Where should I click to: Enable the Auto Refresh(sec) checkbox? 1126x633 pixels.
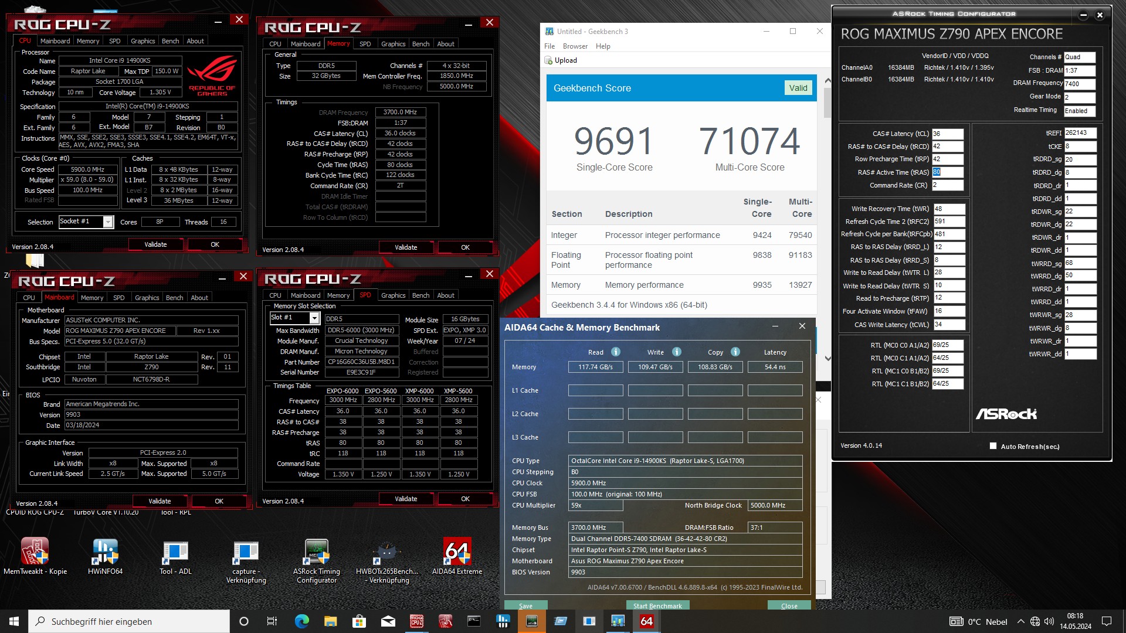pos(993,446)
